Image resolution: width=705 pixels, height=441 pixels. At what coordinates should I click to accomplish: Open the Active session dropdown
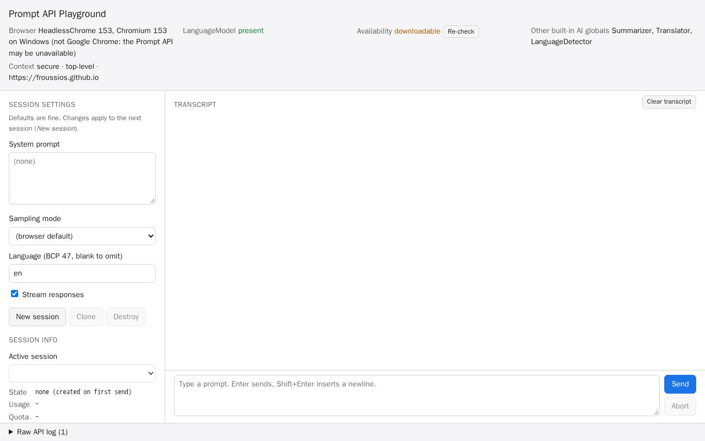point(82,373)
